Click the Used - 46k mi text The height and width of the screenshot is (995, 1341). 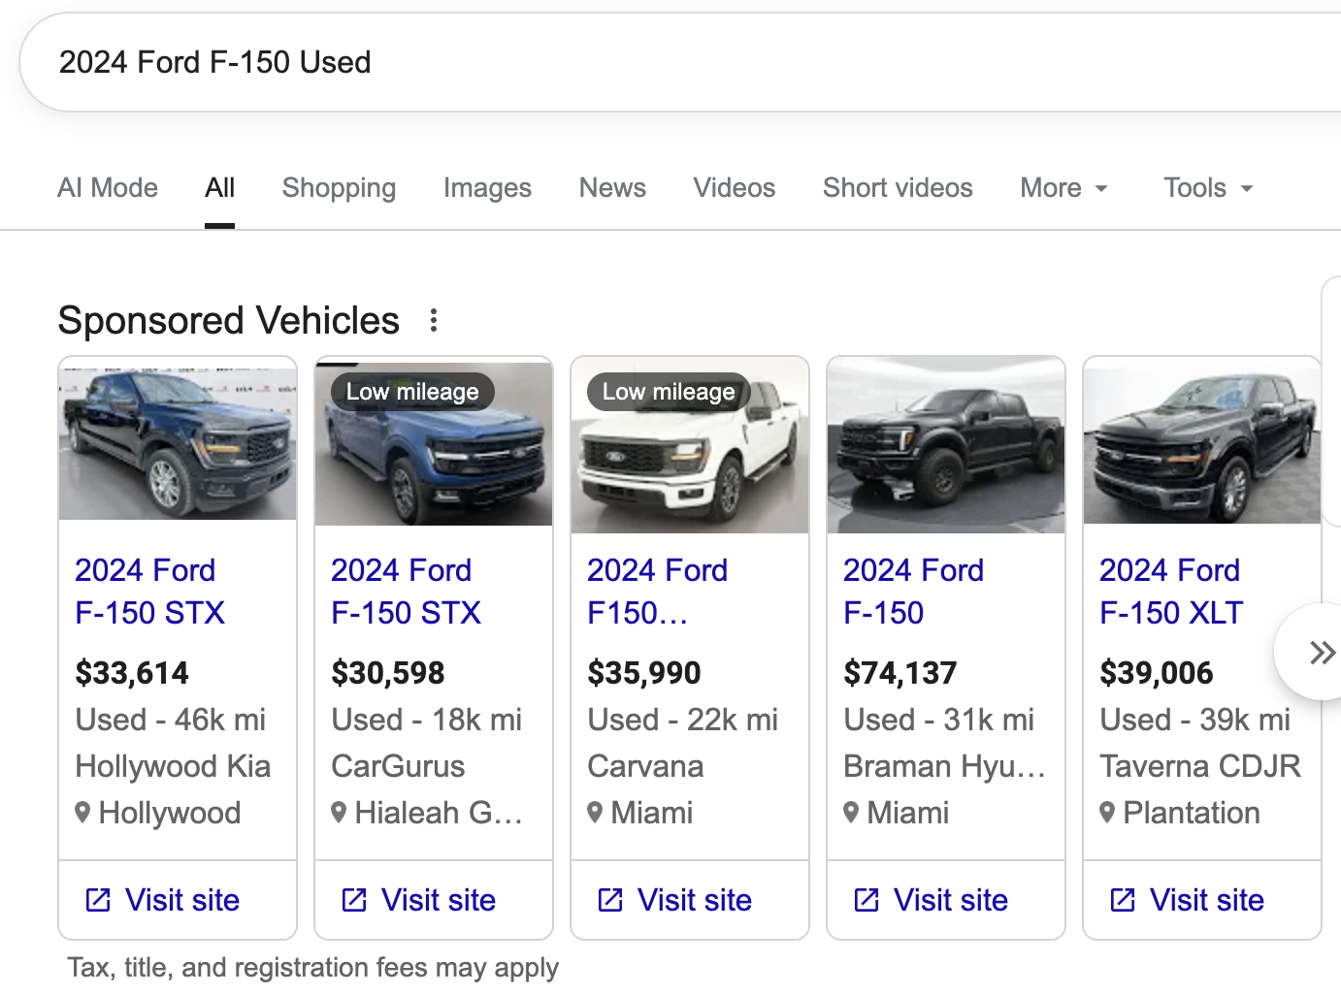[x=171, y=720]
